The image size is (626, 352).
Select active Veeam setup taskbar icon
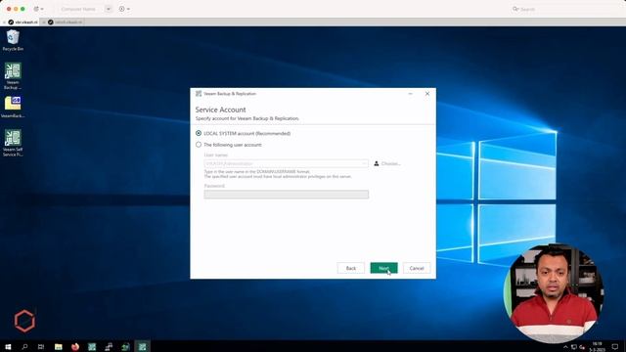[142, 346]
